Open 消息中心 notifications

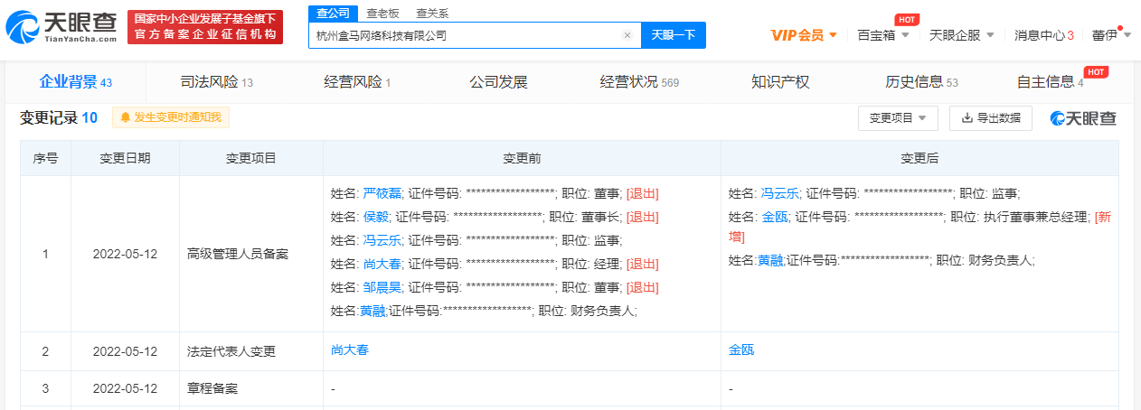pos(1044,35)
